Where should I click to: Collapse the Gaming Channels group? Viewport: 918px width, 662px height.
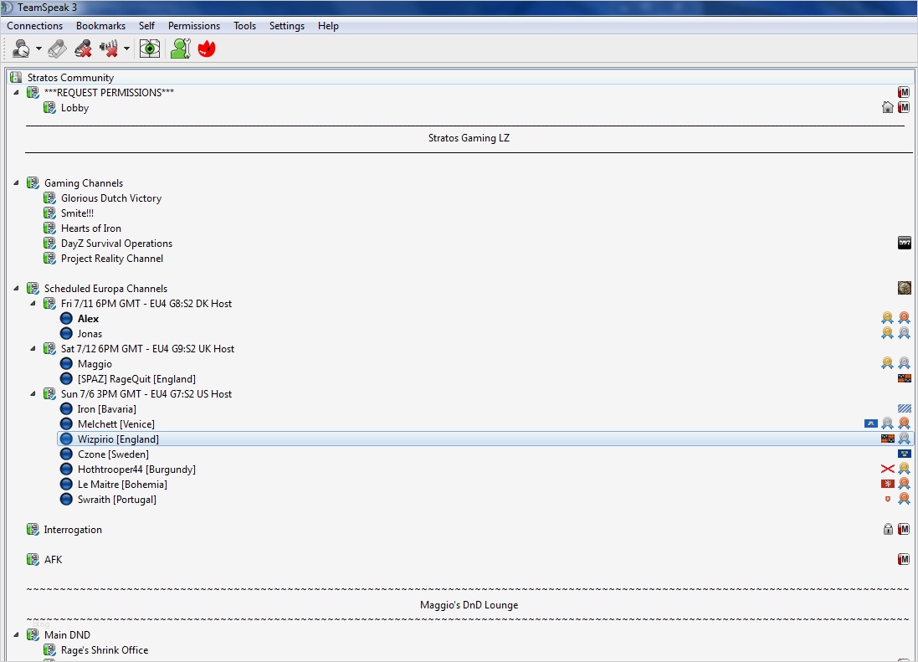(x=17, y=183)
